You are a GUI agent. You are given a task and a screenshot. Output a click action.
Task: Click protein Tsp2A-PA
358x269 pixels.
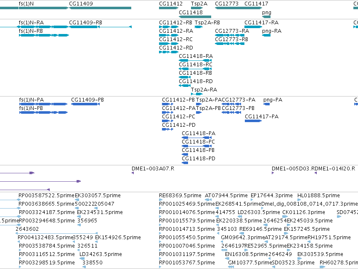199,104
